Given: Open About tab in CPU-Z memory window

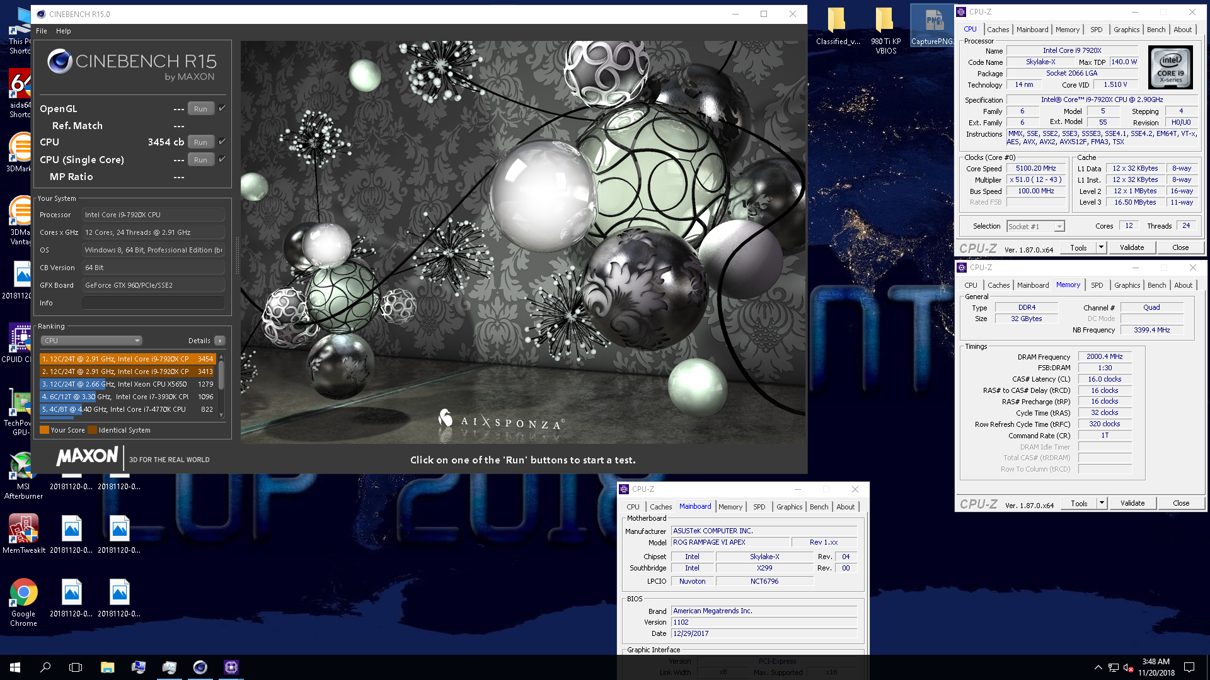Looking at the screenshot, I should pyautogui.click(x=1183, y=285).
